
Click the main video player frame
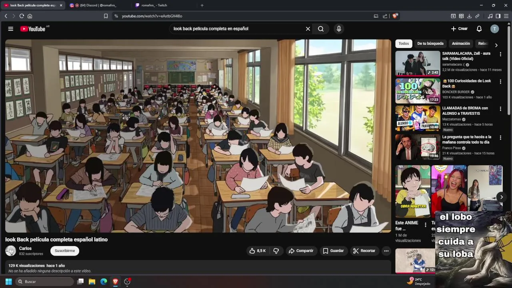pos(198,136)
